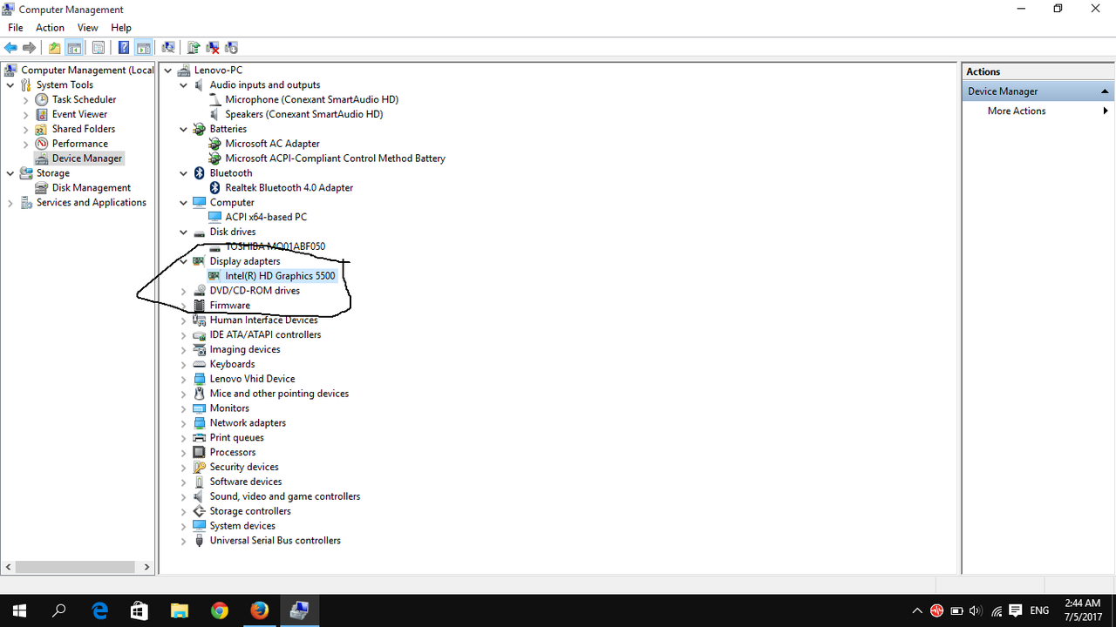Click the ENG language indicator
This screenshot has width=1116, height=627.
click(x=1039, y=611)
